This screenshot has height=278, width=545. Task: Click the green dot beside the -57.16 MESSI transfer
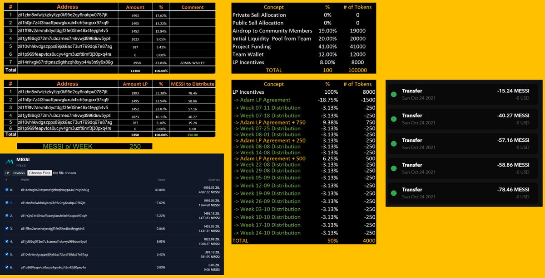[x=394, y=144]
